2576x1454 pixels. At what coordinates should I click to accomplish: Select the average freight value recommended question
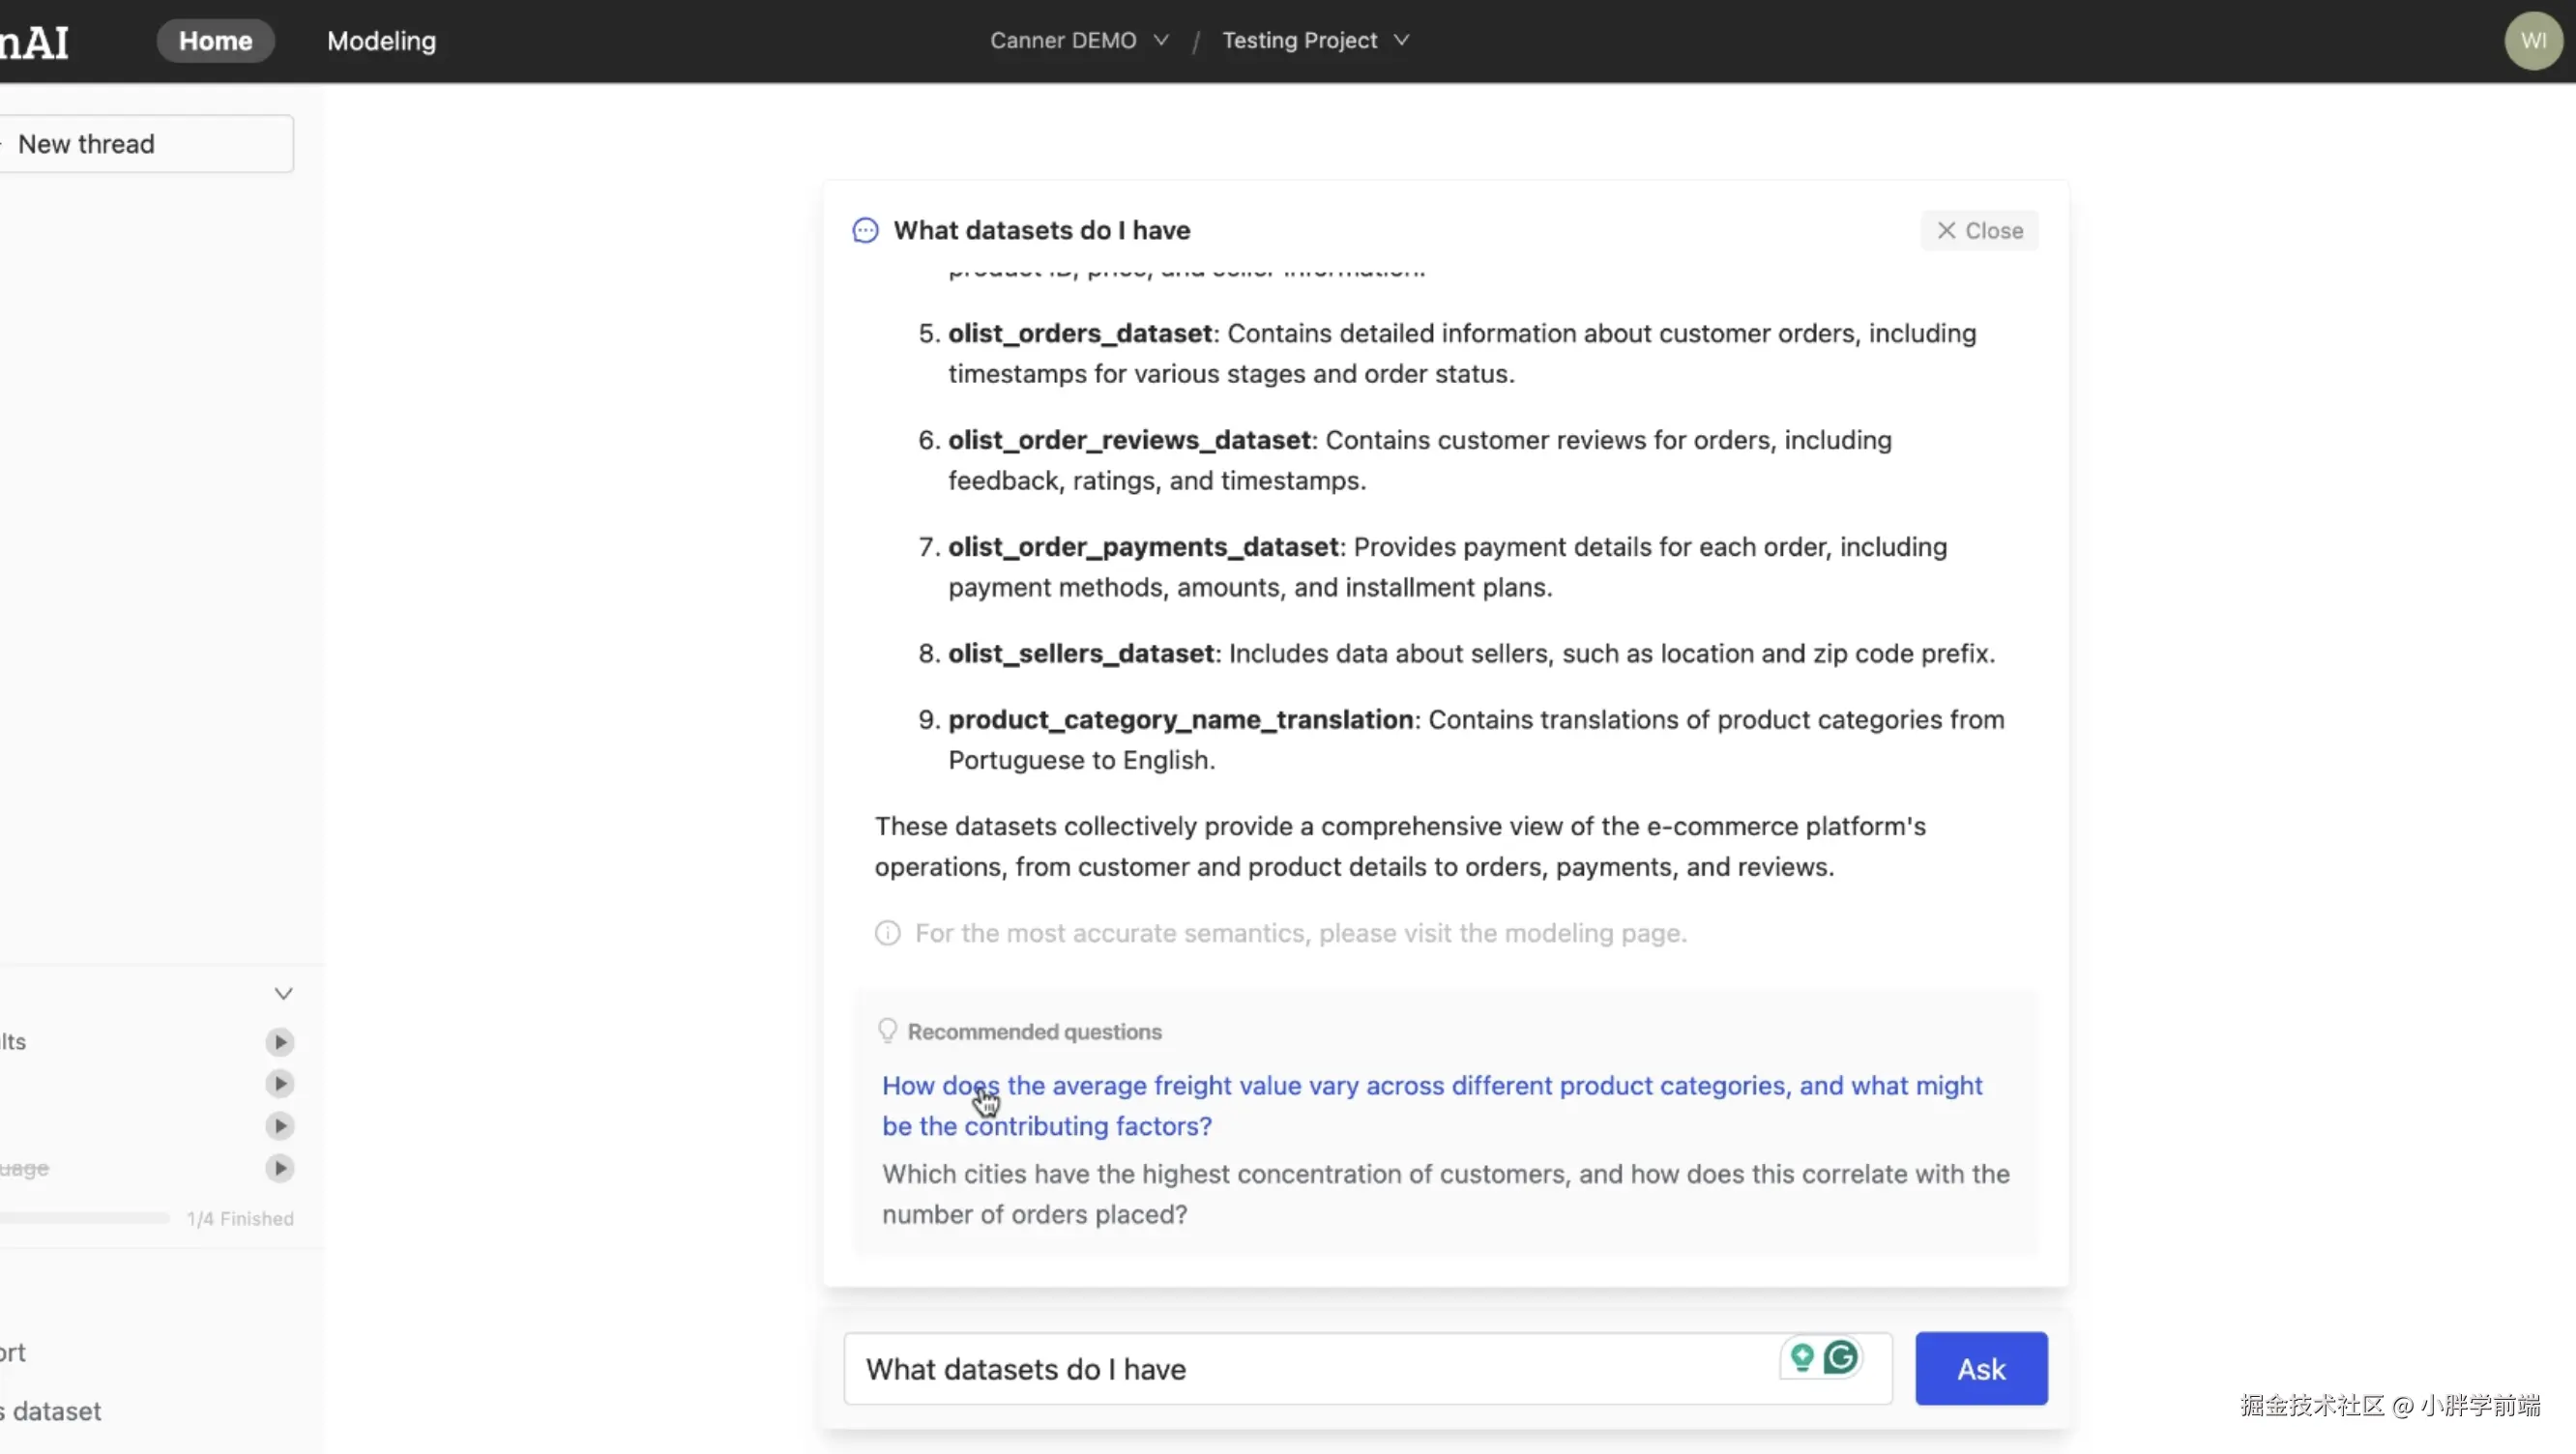pos(1431,1106)
